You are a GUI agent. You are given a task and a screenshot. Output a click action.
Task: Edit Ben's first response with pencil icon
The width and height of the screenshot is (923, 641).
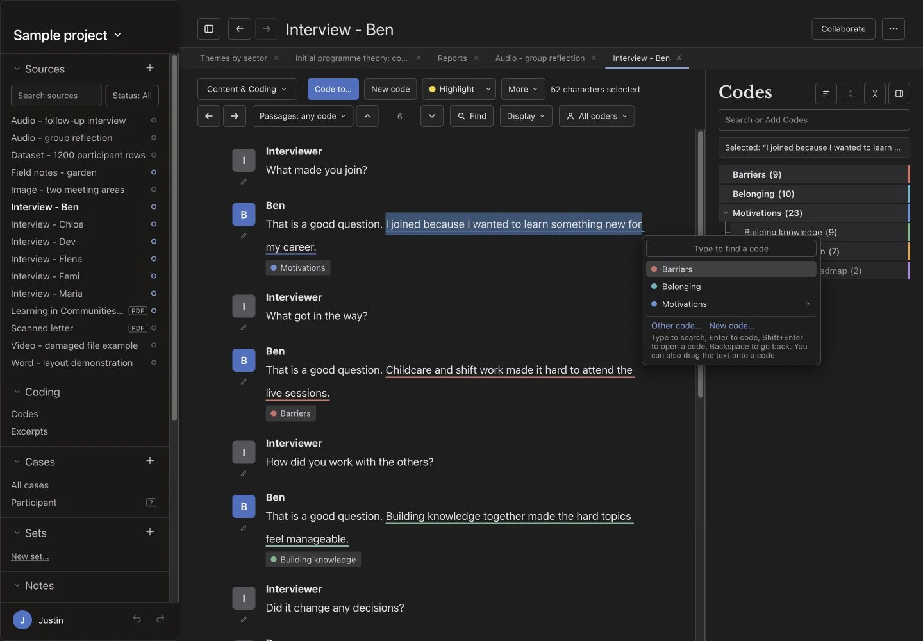tap(244, 236)
